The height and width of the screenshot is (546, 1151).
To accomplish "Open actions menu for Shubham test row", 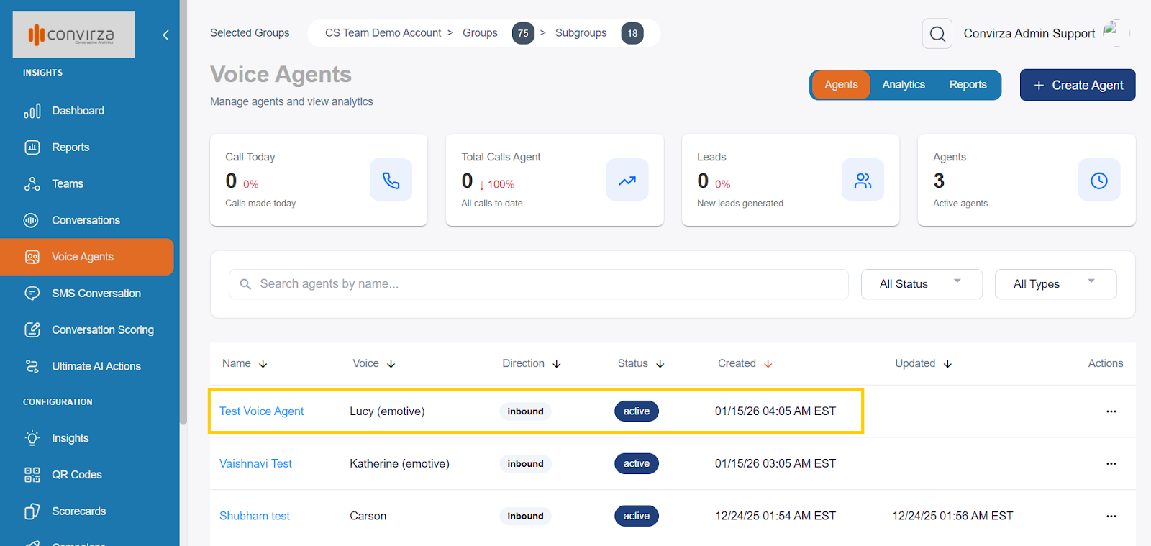I will click(1111, 516).
